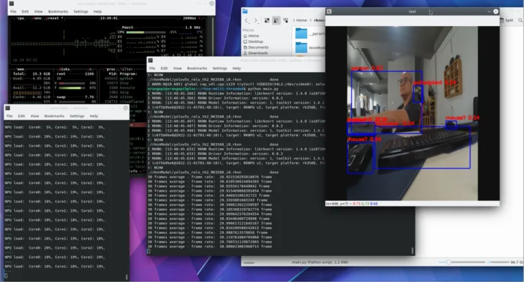The image size is (524, 282).
Task: Go forward in the Dolphin file manager
Action: click(256, 20)
